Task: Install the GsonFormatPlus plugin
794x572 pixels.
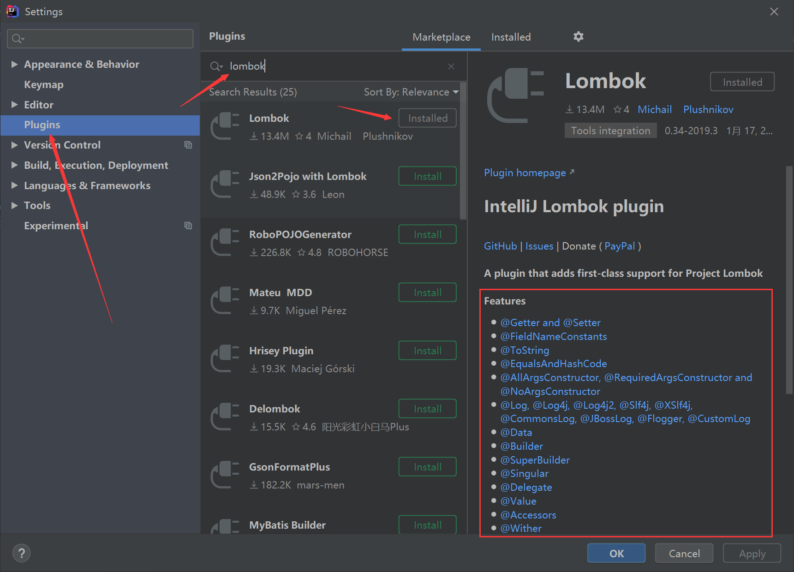Action: pyautogui.click(x=427, y=467)
